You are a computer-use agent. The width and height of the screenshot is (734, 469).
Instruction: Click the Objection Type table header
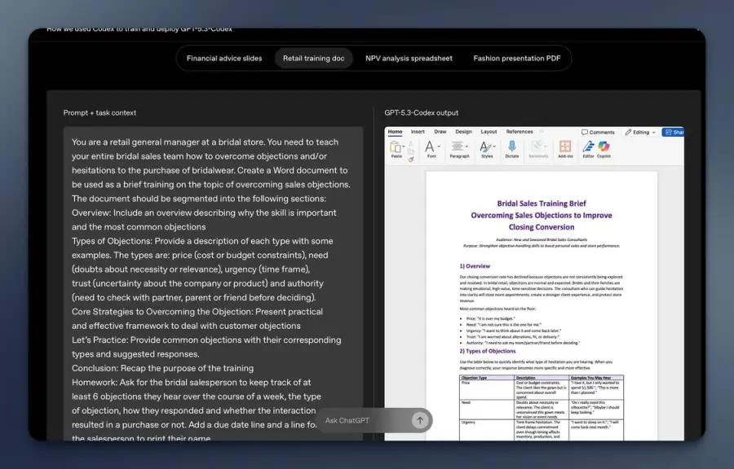487,378
